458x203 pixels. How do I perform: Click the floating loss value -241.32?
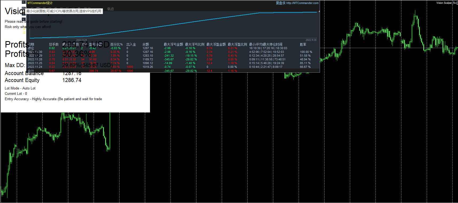coord(169,56)
